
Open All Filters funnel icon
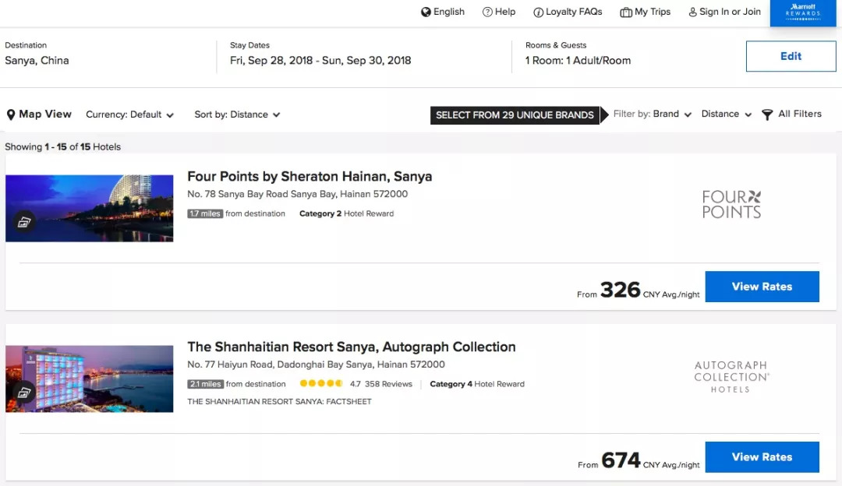pyautogui.click(x=767, y=114)
